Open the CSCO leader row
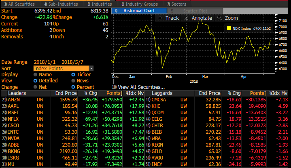This screenshot has height=168, width=291. [73, 126]
